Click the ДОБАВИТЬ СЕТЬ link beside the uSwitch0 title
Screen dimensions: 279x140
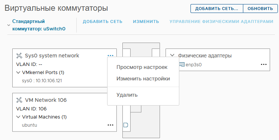[103, 21]
